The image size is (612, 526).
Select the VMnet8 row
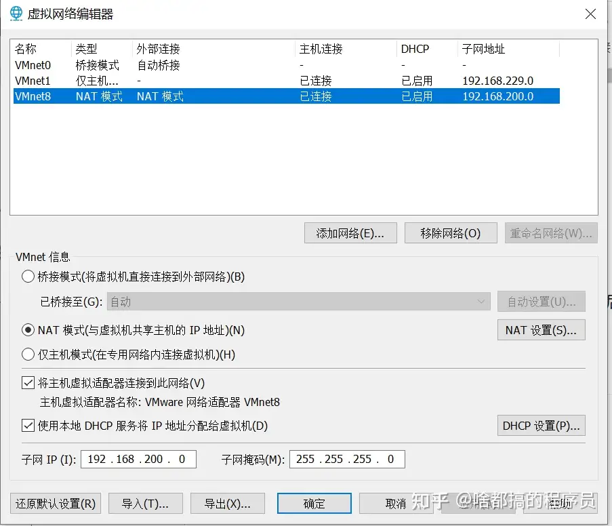[x=287, y=96]
